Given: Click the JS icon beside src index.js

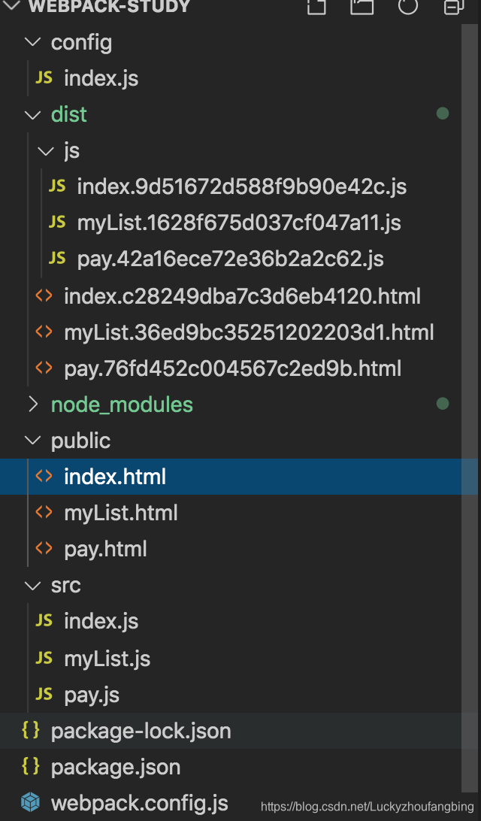Looking at the screenshot, I should [44, 620].
